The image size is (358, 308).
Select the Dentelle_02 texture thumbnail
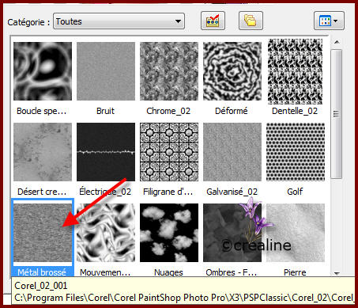pyautogui.click(x=296, y=71)
